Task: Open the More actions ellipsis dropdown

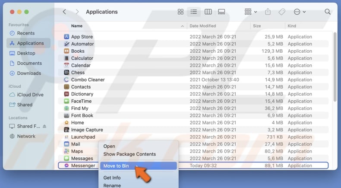Action: 300,12
